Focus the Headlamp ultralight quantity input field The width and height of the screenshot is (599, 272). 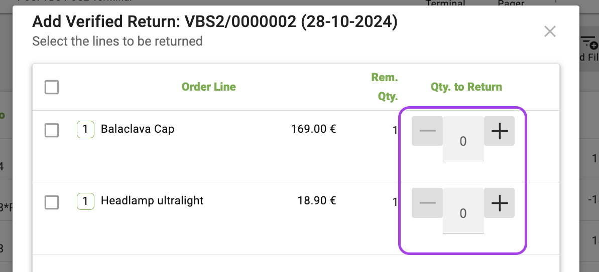[x=463, y=213]
